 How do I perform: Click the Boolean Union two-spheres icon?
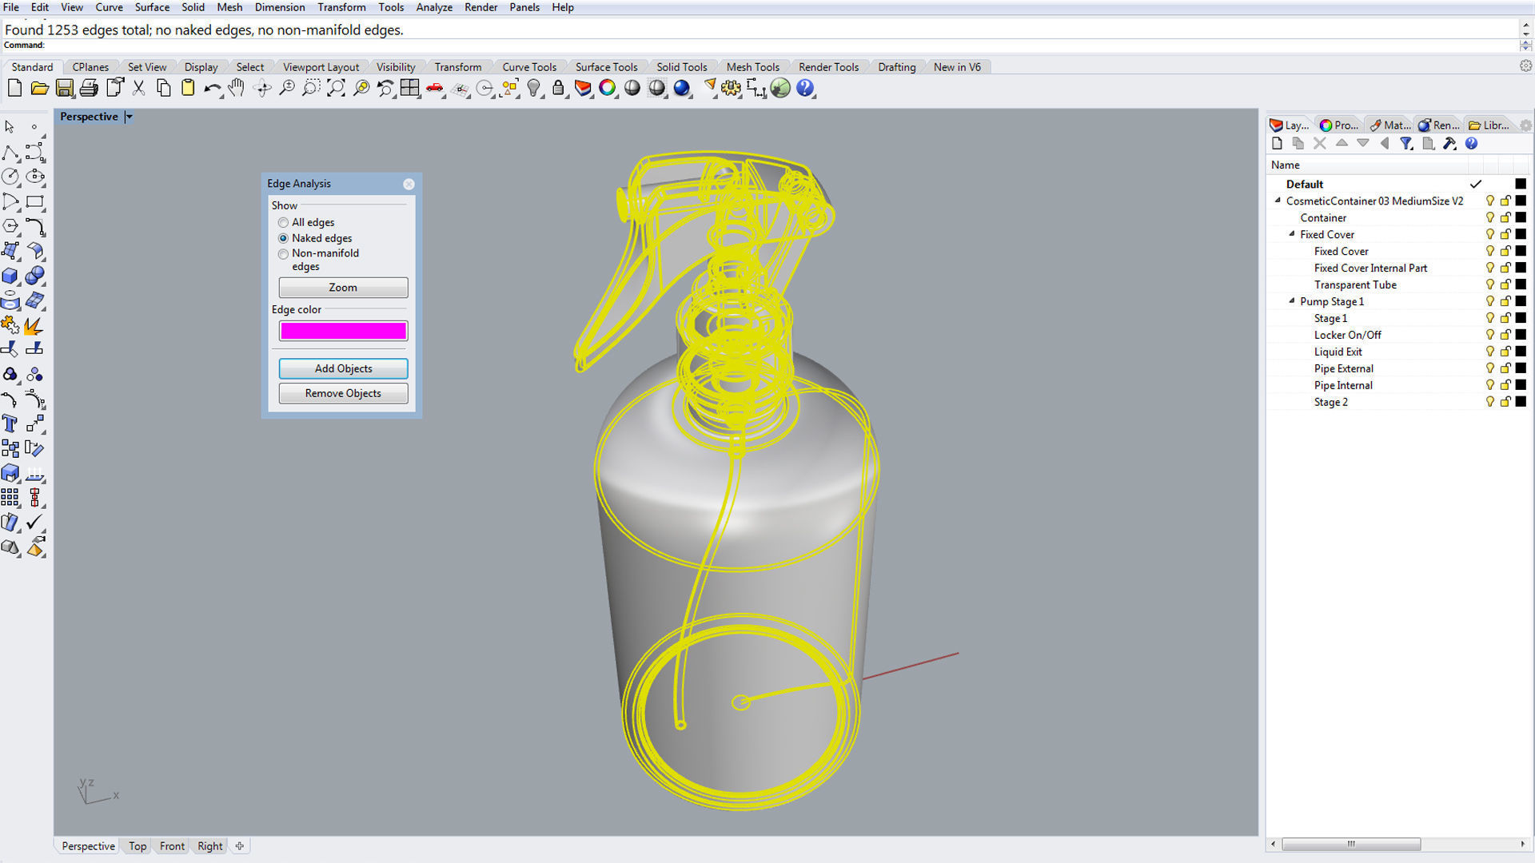click(x=35, y=276)
